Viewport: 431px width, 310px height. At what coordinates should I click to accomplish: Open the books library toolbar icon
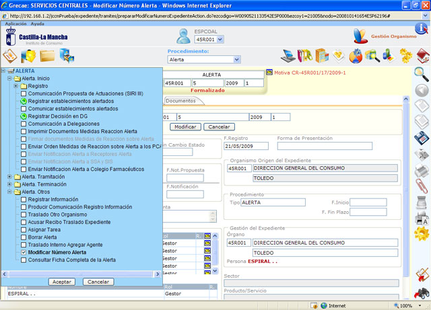point(305,55)
